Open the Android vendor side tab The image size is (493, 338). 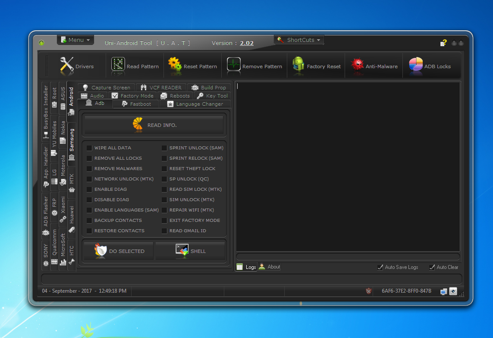71,101
